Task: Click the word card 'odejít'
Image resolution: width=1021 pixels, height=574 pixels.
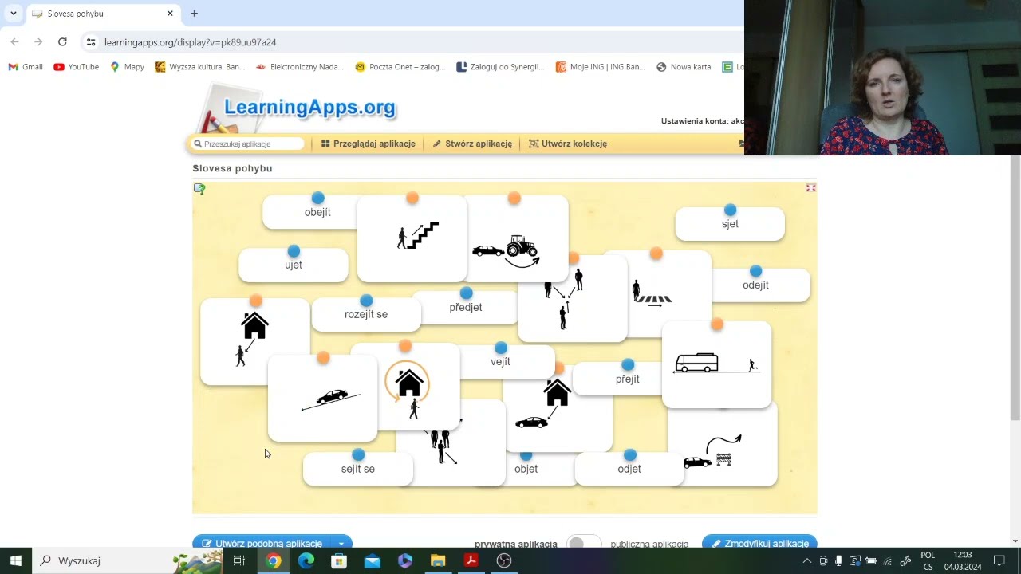Action: 761,285
